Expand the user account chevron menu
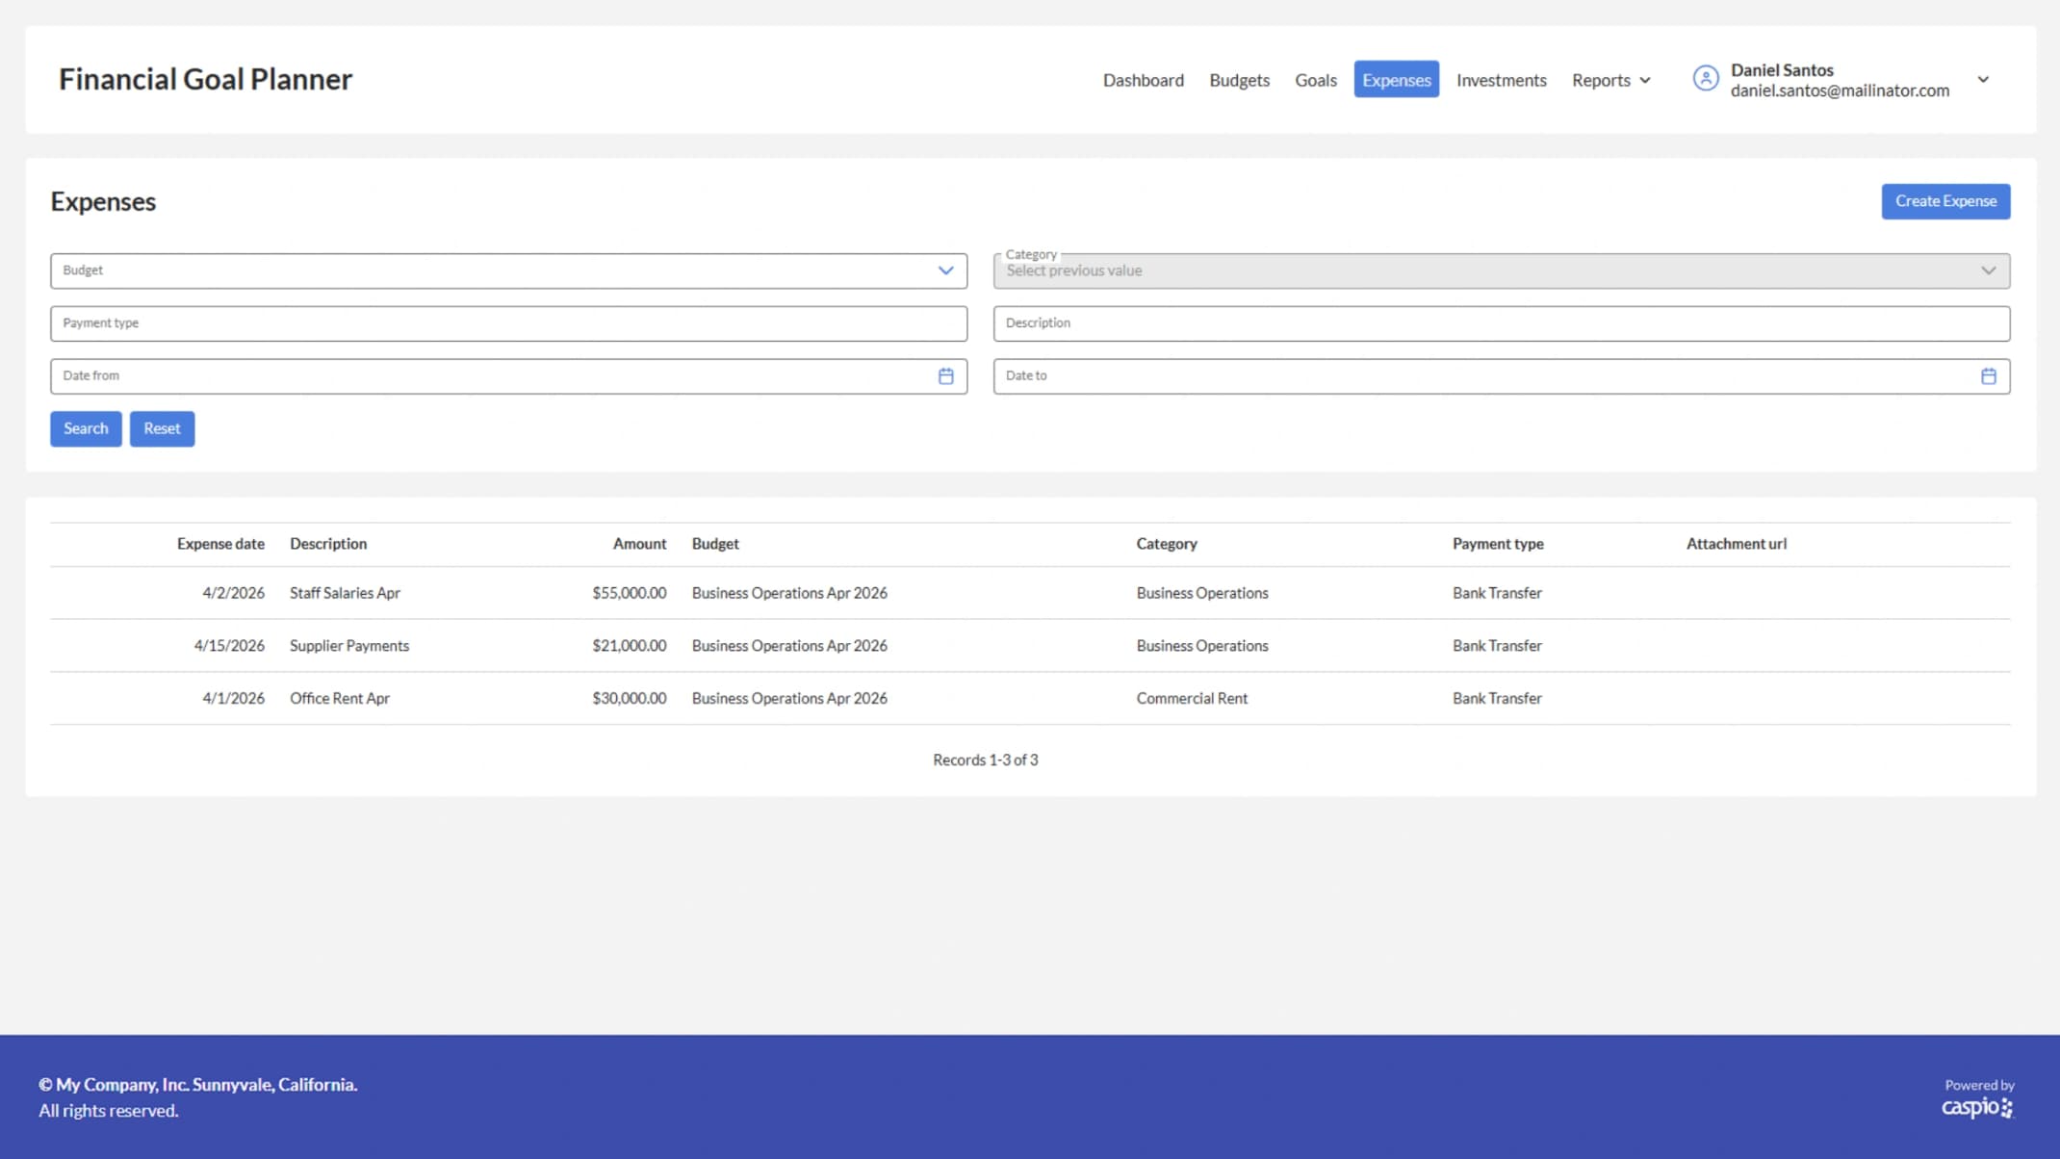This screenshot has height=1159, width=2060. tap(1983, 80)
